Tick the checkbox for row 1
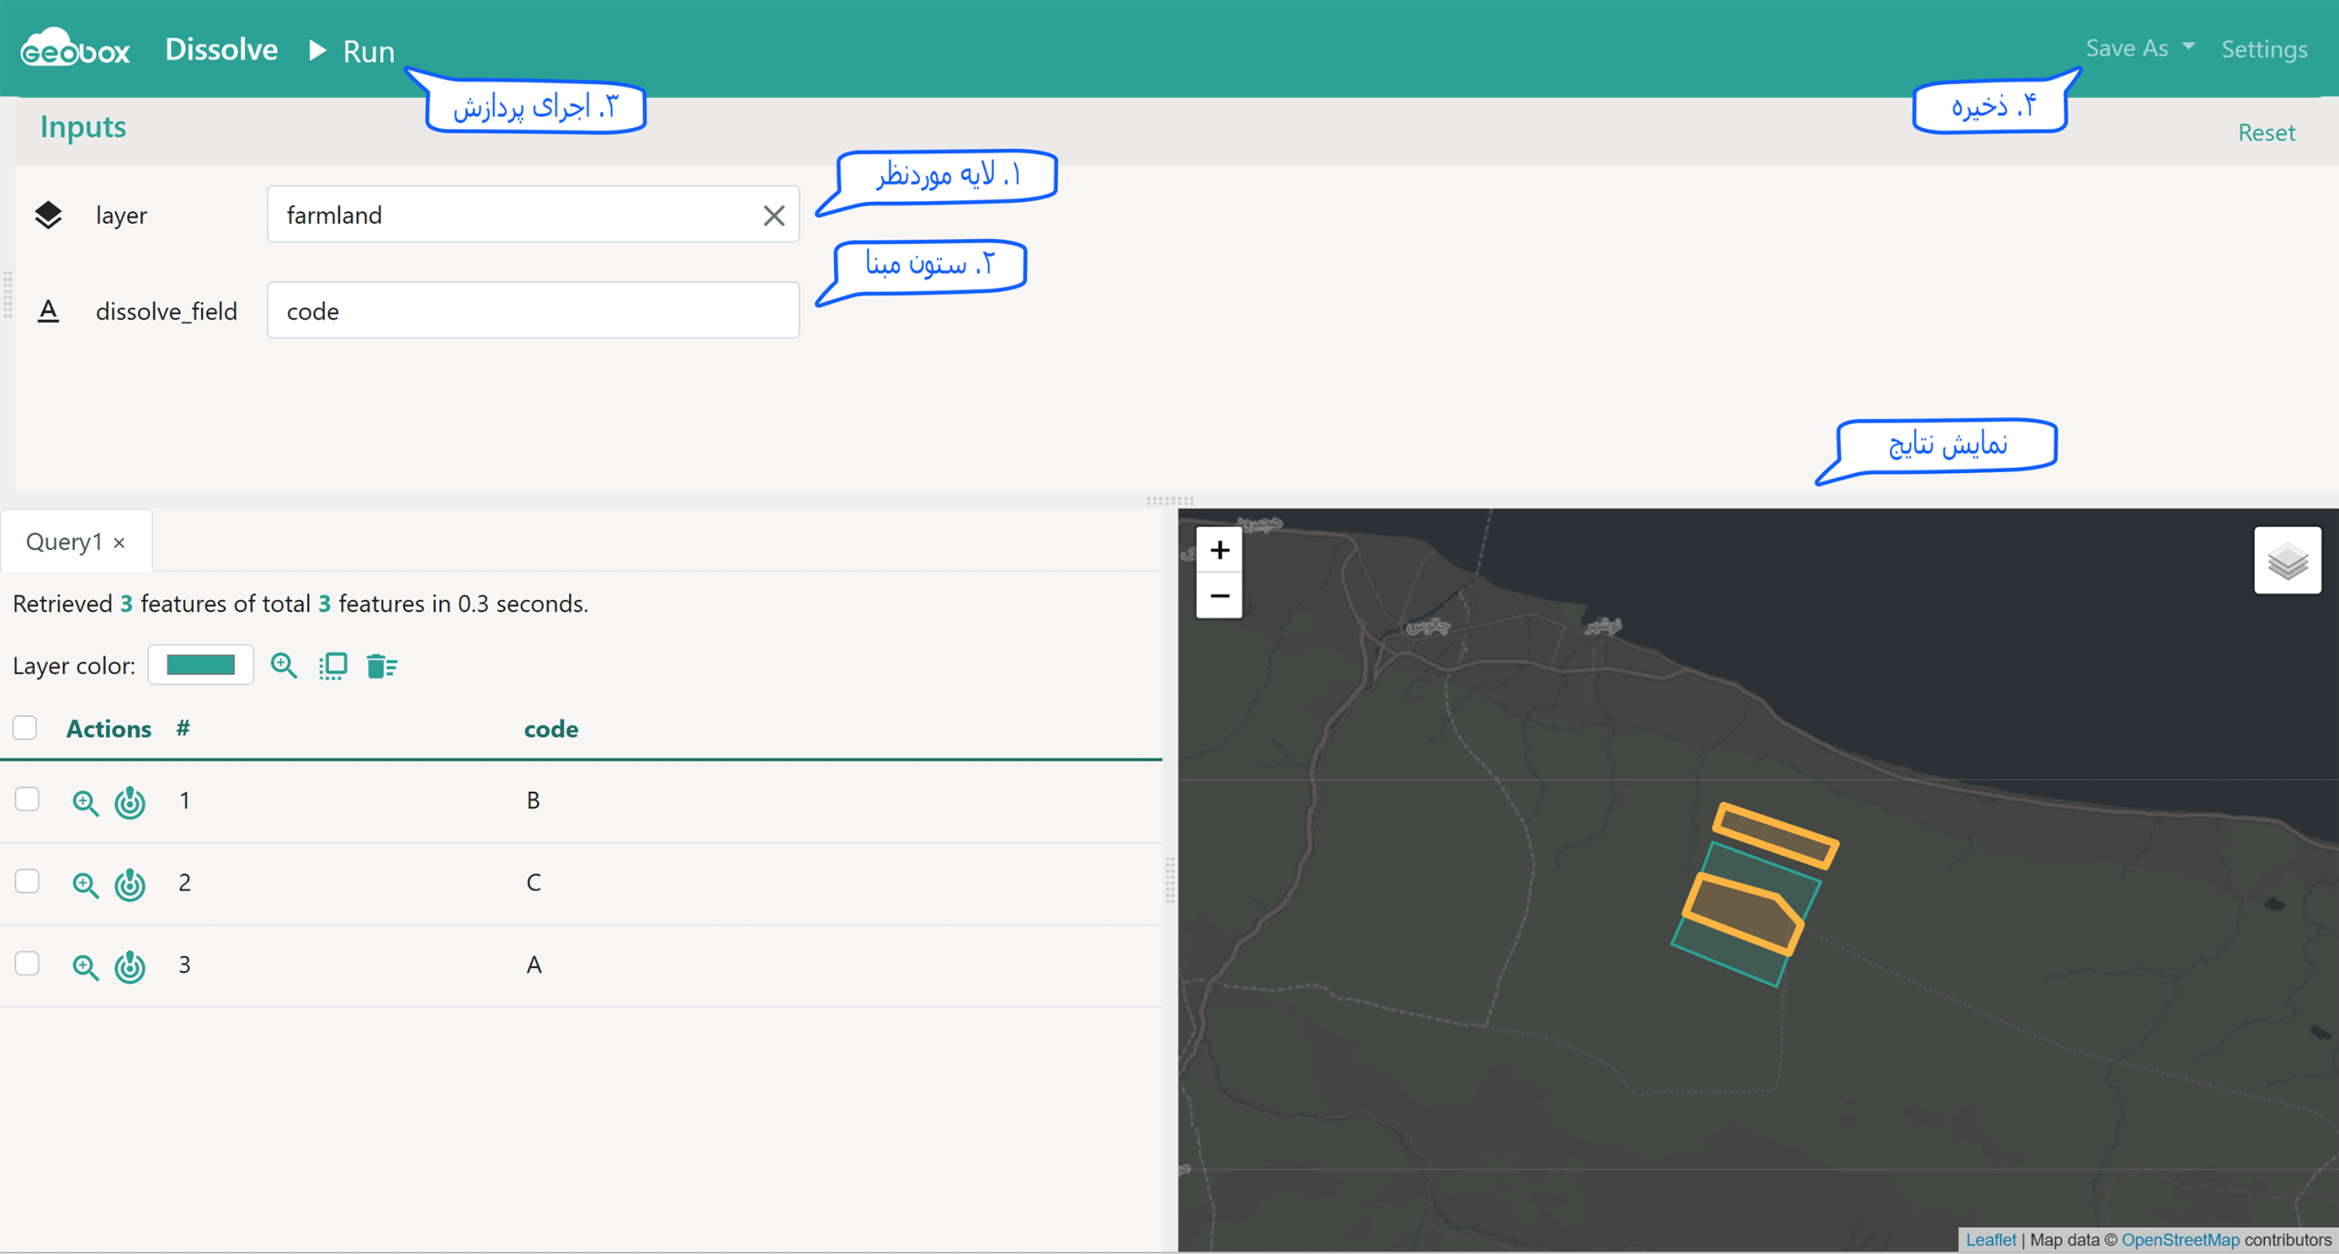Screen dimensions: 2339x1254 point(27,800)
